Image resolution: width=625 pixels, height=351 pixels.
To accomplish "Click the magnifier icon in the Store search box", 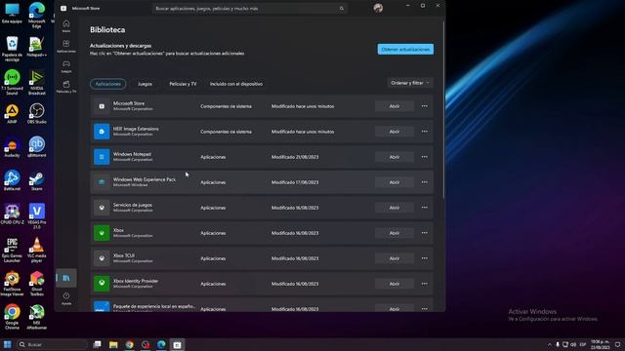I will pos(342,9).
